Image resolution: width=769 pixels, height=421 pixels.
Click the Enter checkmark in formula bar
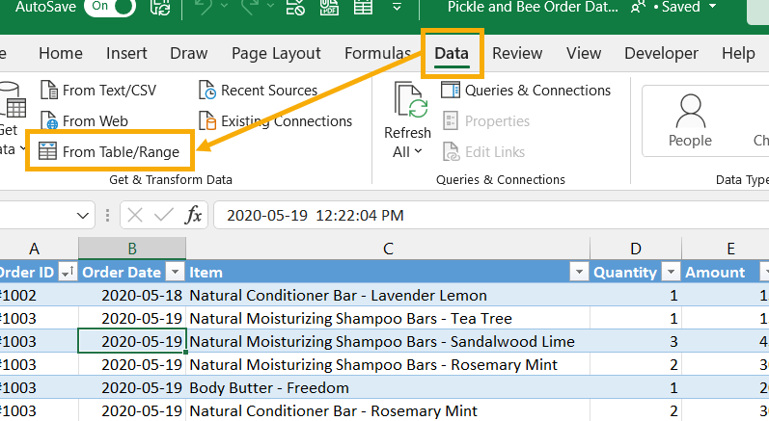click(x=163, y=215)
